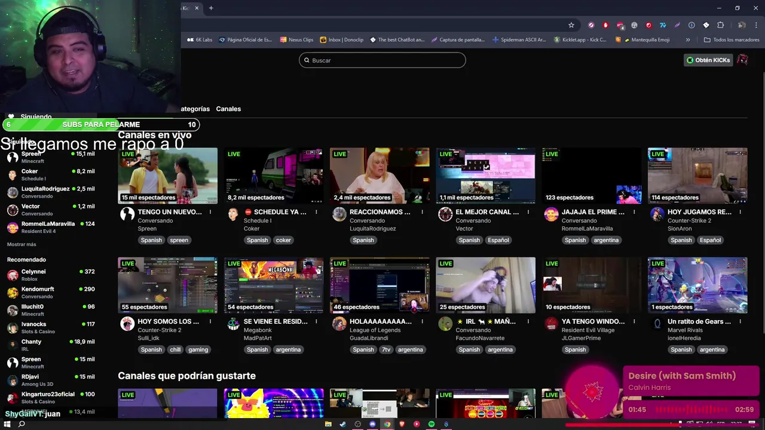
Task: Open a new browser tab
Action: click(211, 8)
